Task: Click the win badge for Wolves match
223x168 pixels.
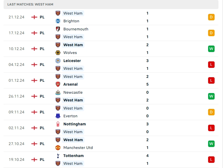Action: (211, 49)
